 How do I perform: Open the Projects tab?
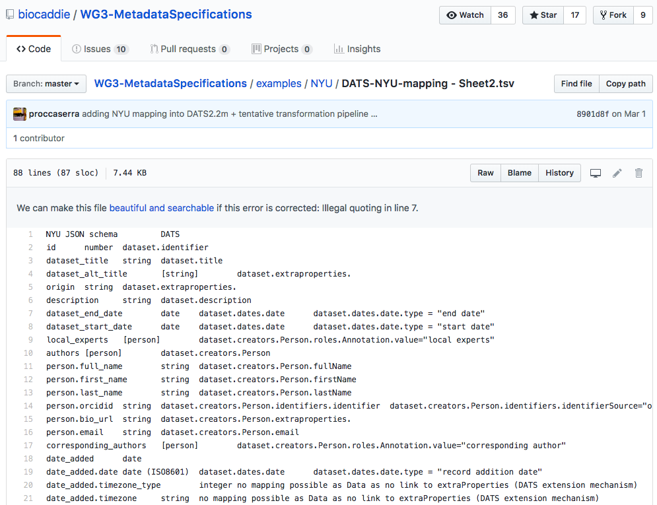(281, 49)
